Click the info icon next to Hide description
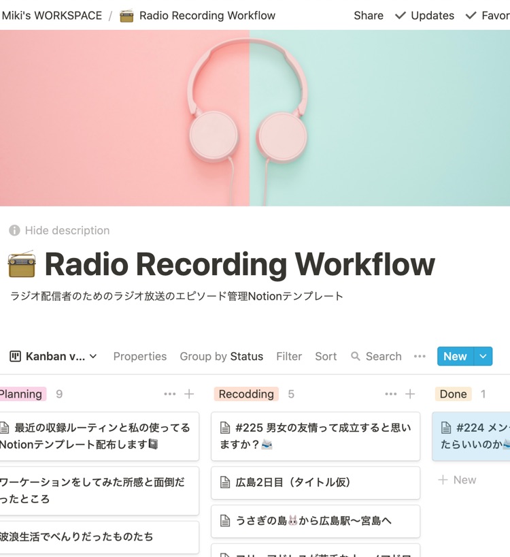The width and height of the screenshot is (510, 557). point(14,230)
